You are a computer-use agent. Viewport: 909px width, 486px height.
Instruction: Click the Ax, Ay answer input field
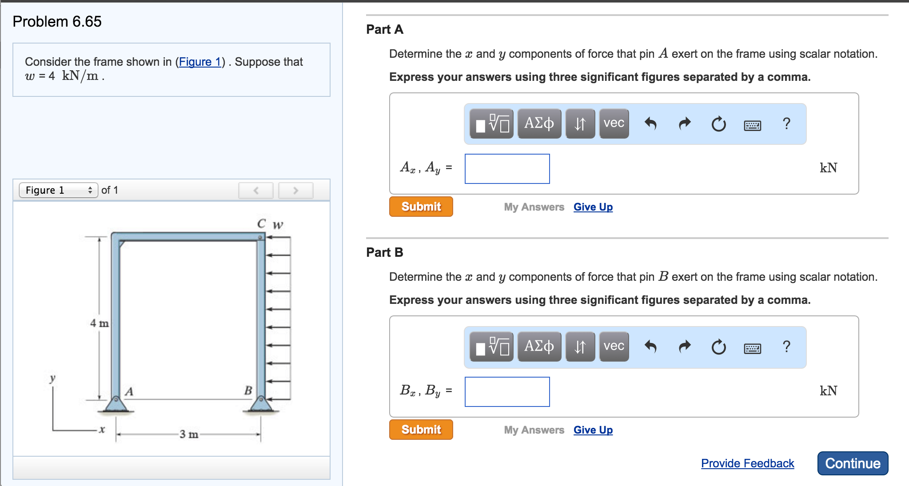point(506,169)
